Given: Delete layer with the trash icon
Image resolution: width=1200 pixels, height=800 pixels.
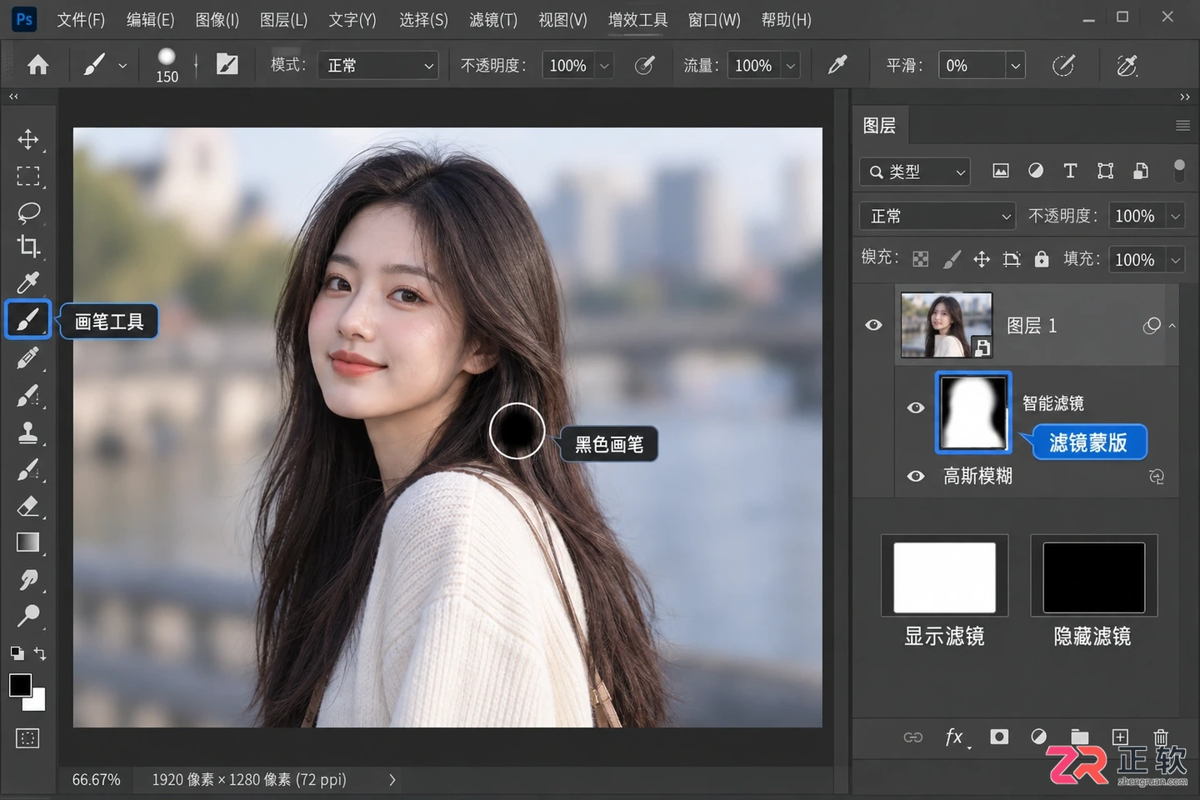Looking at the screenshot, I should [x=1161, y=737].
